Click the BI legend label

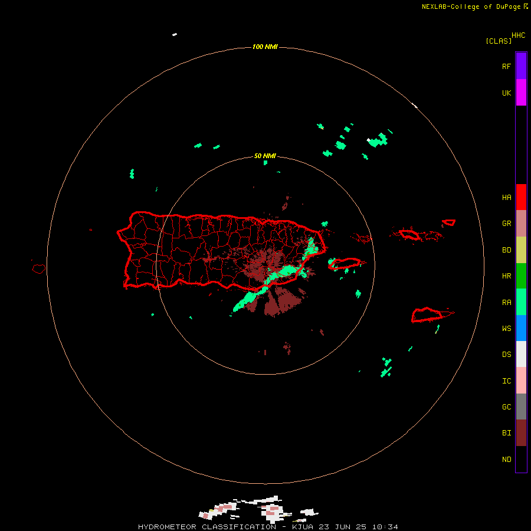coord(506,432)
